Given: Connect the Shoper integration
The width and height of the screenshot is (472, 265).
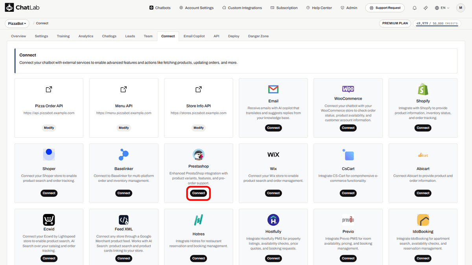Looking at the screenshot, I should pos(49,193).
